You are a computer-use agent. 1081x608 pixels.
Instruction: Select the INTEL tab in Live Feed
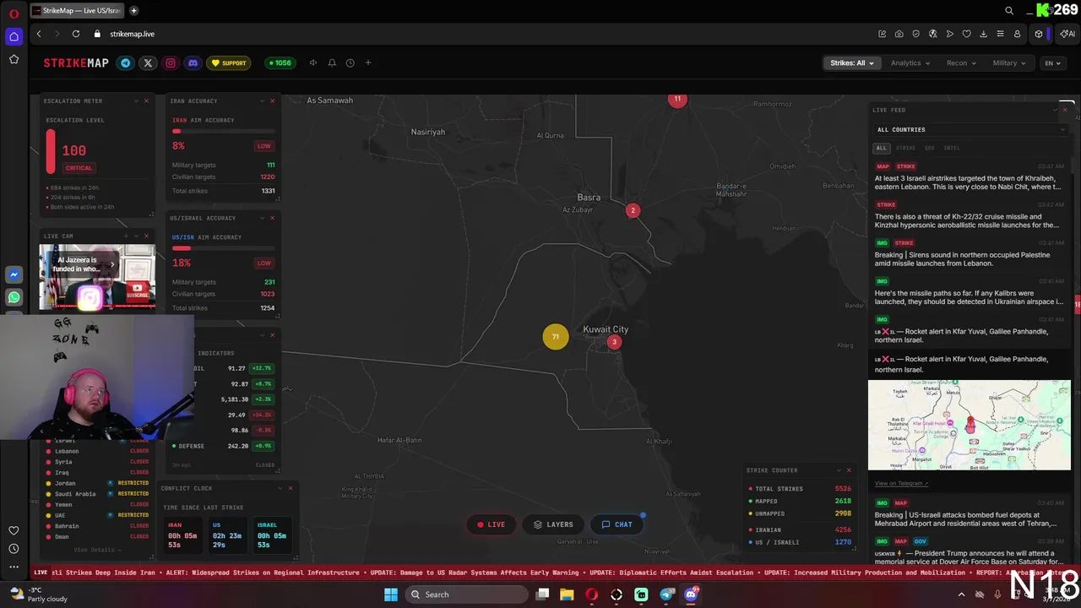point(952,148)
